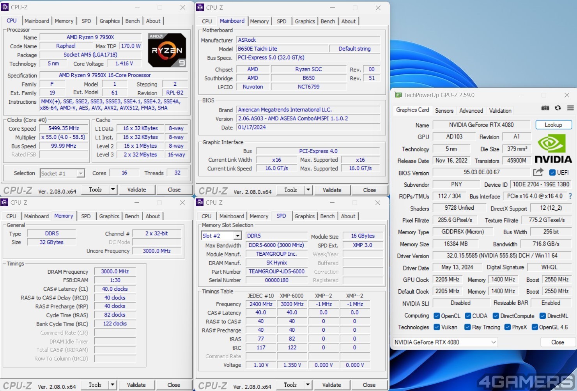The width and height of the screenshot is (577, 391).
Task: Open the About tab in the memory Timings window
Action: pos(153,216)
